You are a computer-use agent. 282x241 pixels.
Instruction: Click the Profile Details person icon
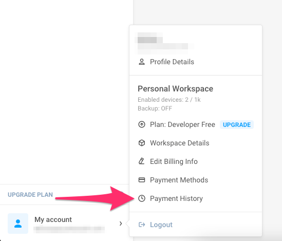point(142,62)
